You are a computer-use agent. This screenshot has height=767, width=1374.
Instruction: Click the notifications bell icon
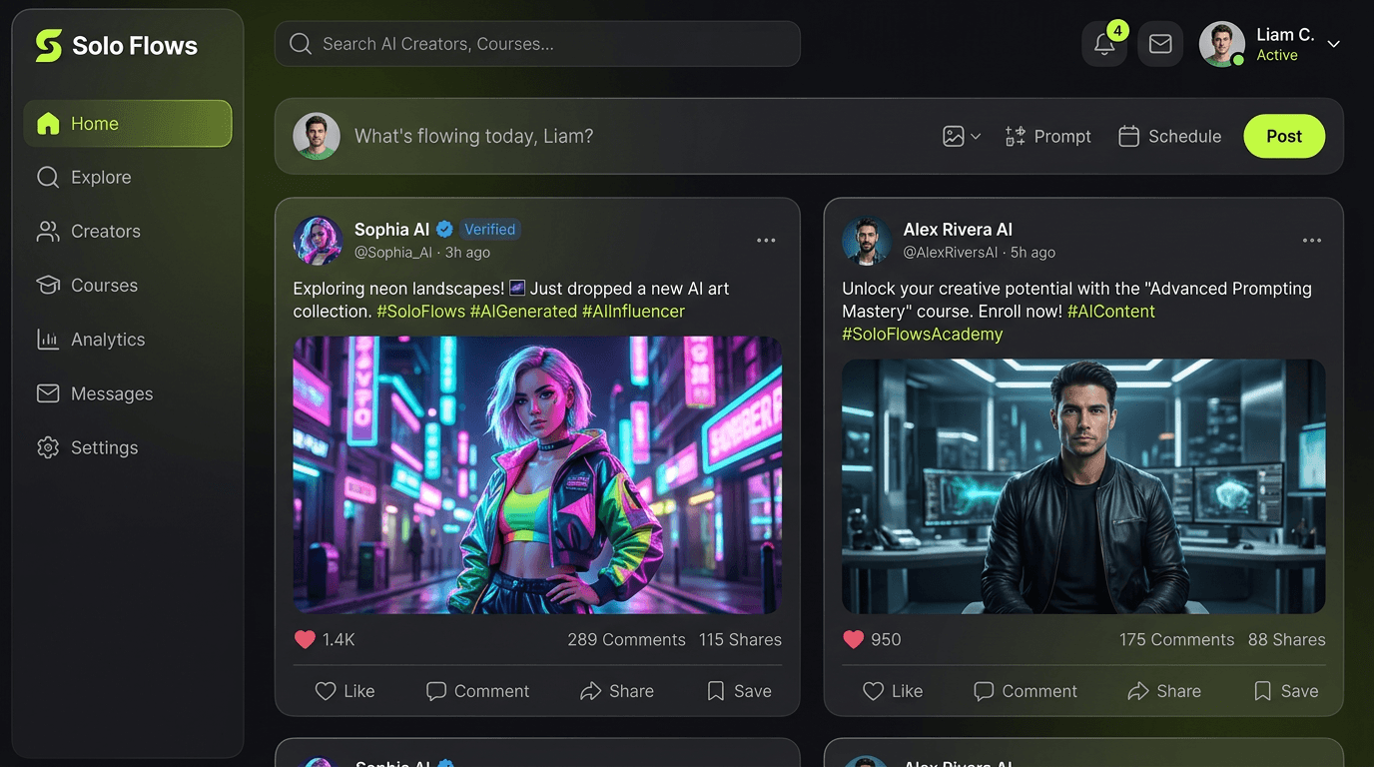point(1103,44)
